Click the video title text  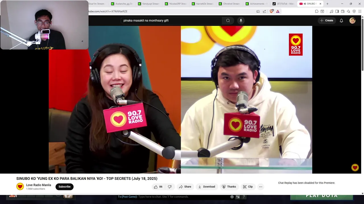coord(87,178)
